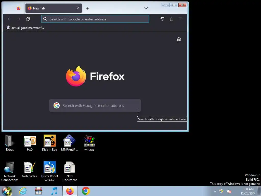Screen dimensions: 261x196
Task: Expand the list all tabs chevron
Action: coord(146,8)
